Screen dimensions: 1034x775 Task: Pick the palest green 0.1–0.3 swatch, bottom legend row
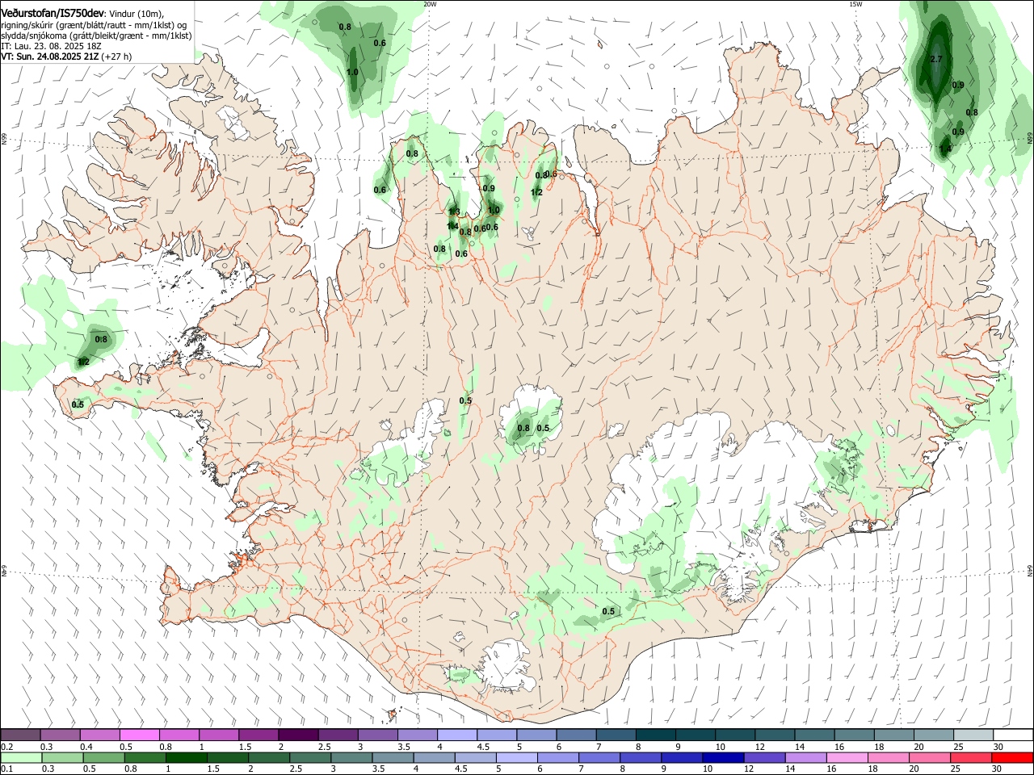(x=22, y=758)
